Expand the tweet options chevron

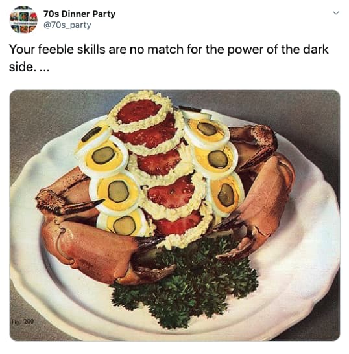(336, 13)
